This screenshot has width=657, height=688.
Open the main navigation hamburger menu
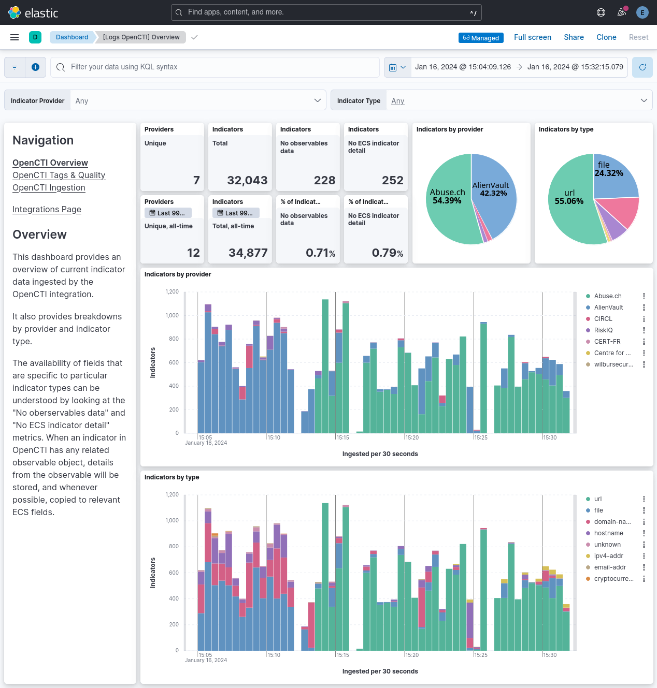(x=15, y=37)
